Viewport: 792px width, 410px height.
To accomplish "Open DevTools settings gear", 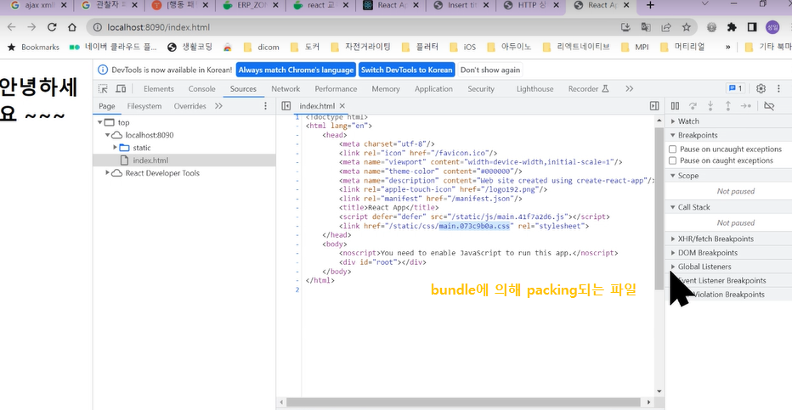I will (x=761, y=89).
